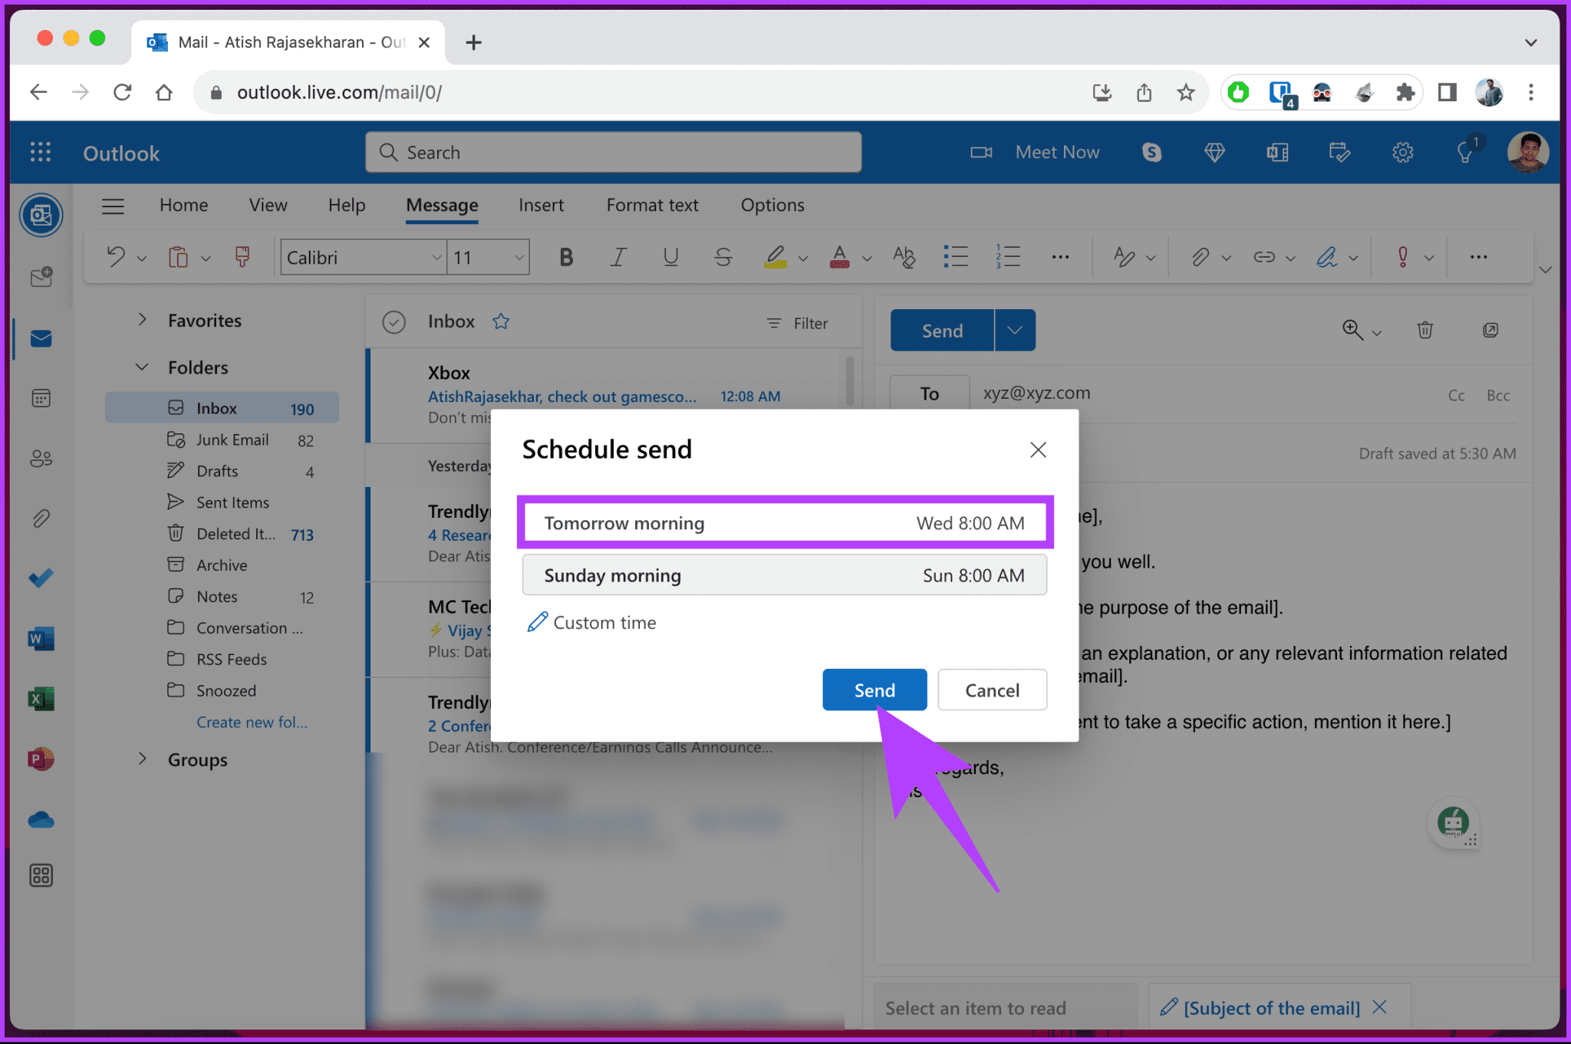Image resolution: width=1571 pixels, height=1044 pixels.
Task: Click Cancel in Schedule send dialog
Action: [992, 690]
